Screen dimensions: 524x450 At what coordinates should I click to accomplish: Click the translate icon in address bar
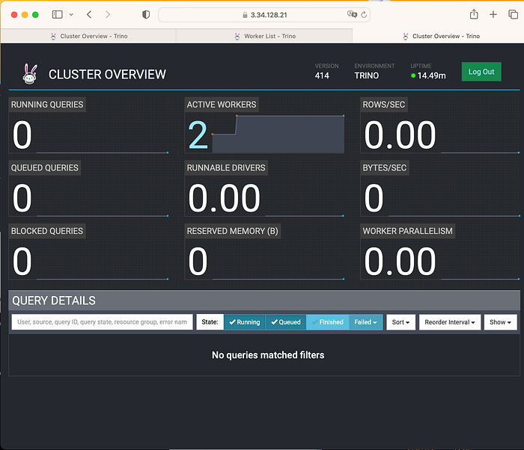click(352, 14)
